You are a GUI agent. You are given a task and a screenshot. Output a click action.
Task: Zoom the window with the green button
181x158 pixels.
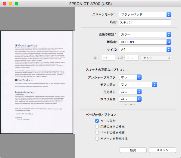17,4
